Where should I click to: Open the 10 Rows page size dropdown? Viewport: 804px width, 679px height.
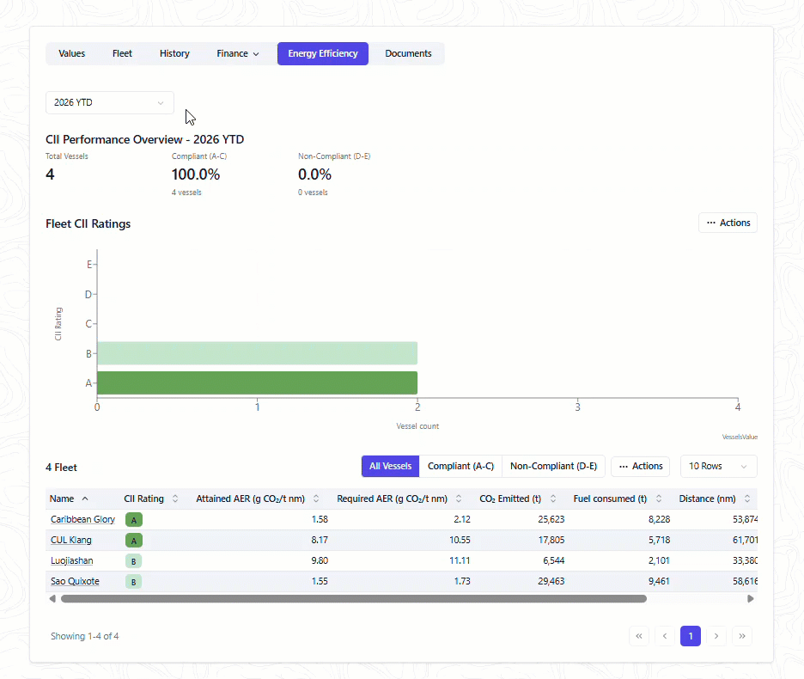tap(718, 467)
